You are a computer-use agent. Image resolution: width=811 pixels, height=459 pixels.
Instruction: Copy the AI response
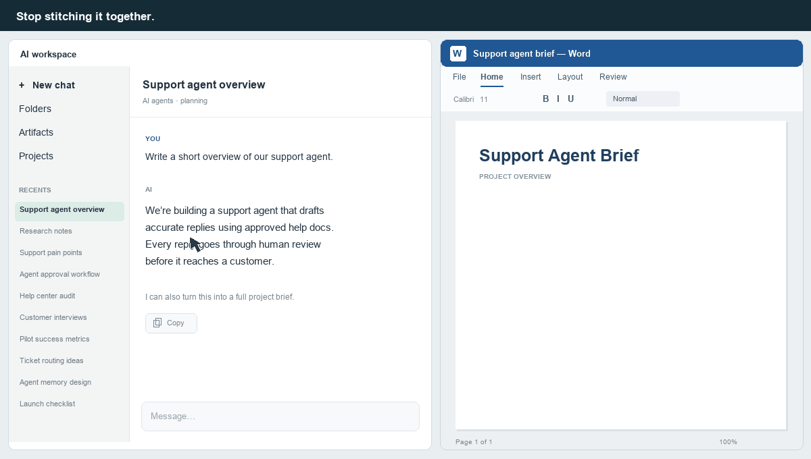pyautogui.click(x=171, y=323)
